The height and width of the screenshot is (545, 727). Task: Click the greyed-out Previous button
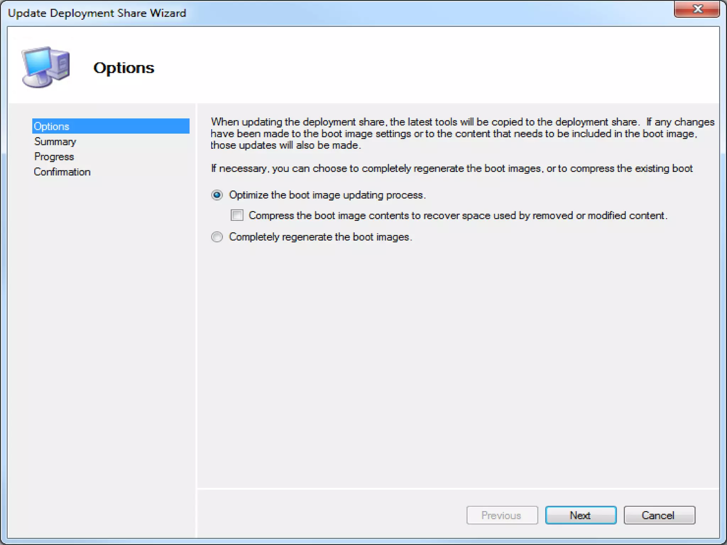click(x=502, y=515)
